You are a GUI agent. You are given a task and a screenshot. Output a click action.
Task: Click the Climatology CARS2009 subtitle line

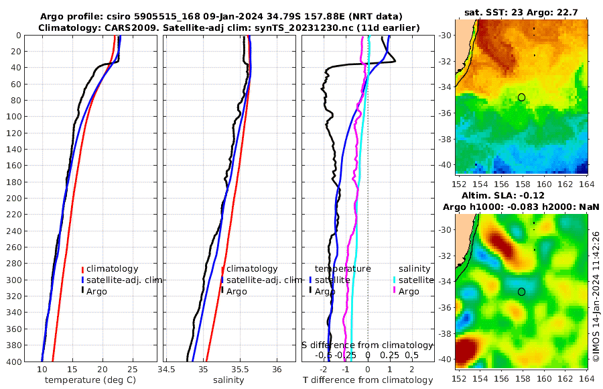click(x=229, y=28)
